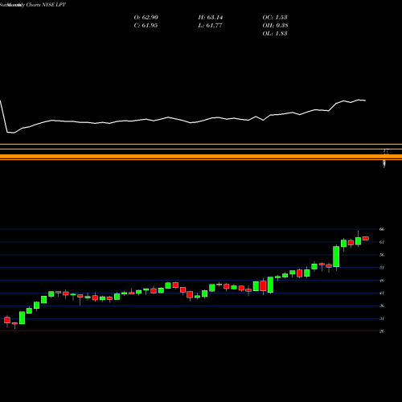This screenshot has height=402, width=402.
Task: Click the '41' price axis label
Action: point(382,293)
